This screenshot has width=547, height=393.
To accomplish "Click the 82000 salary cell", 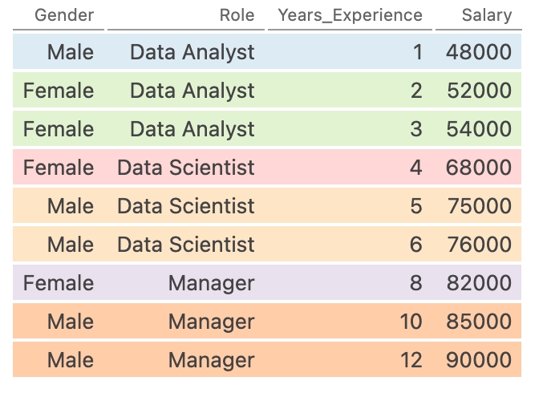I will click(x=478, y=283).
